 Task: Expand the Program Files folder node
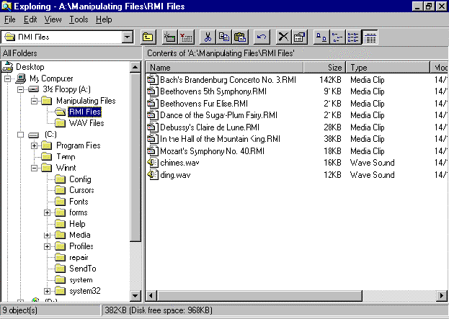35,145
